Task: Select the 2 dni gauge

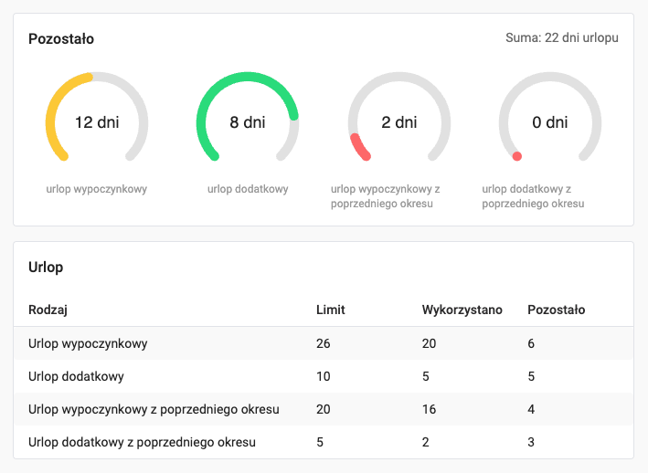Action: click(x=398, y=122)
